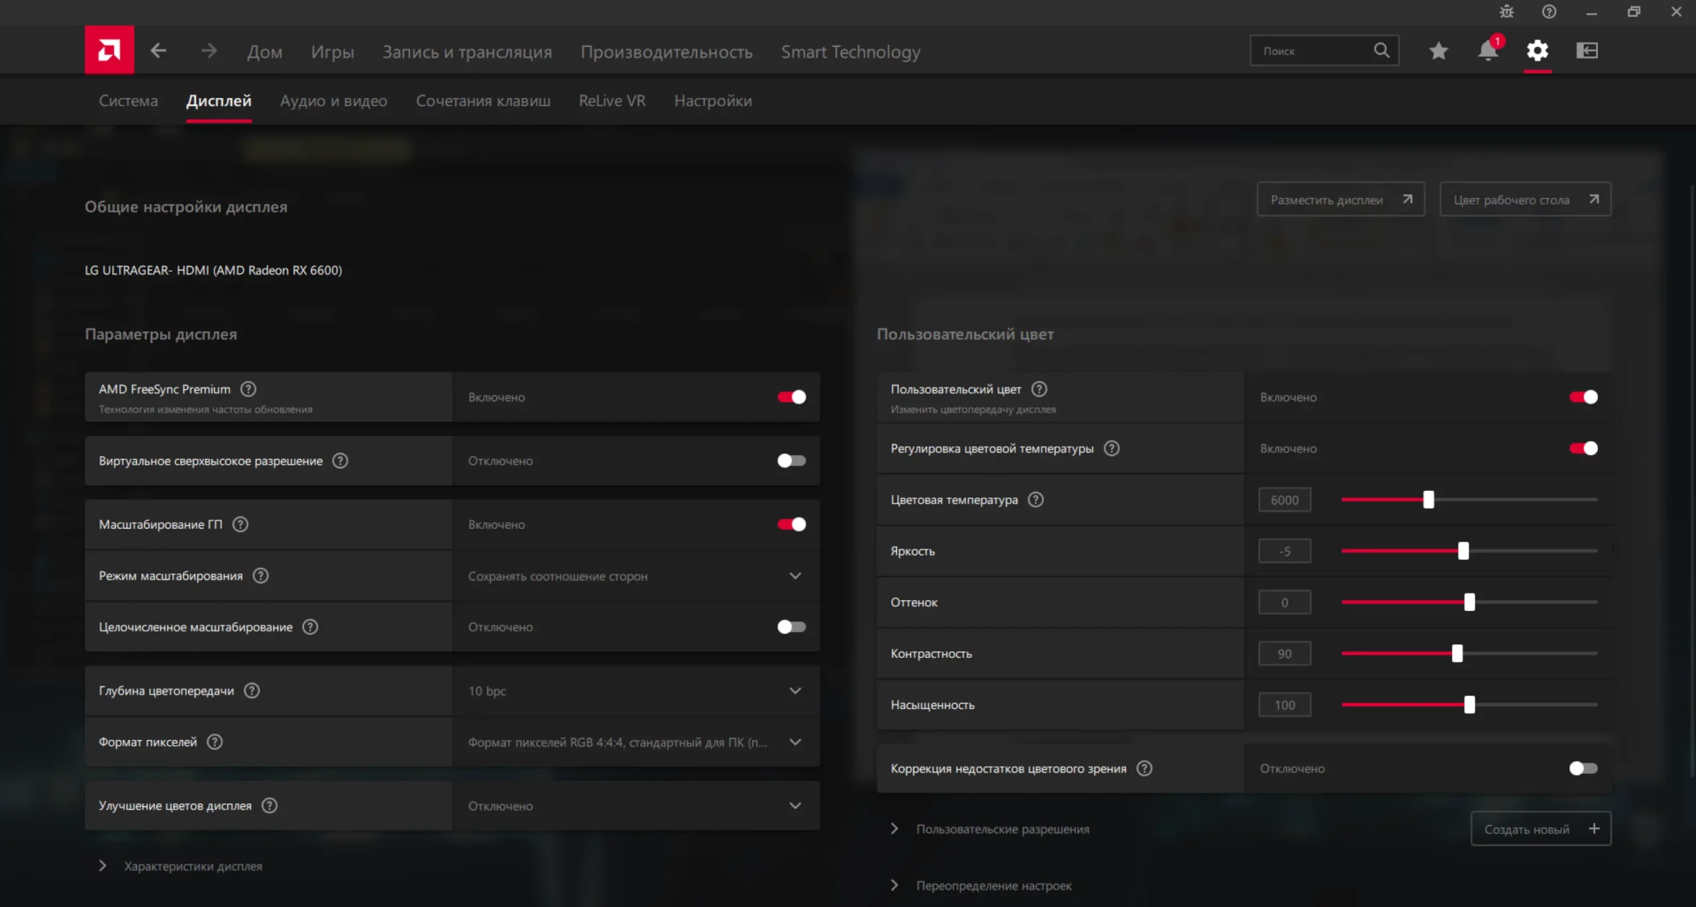Enable Virtual Super Resolution toggle
This screenshot has height=907, width=1696.
pos(791,460)
